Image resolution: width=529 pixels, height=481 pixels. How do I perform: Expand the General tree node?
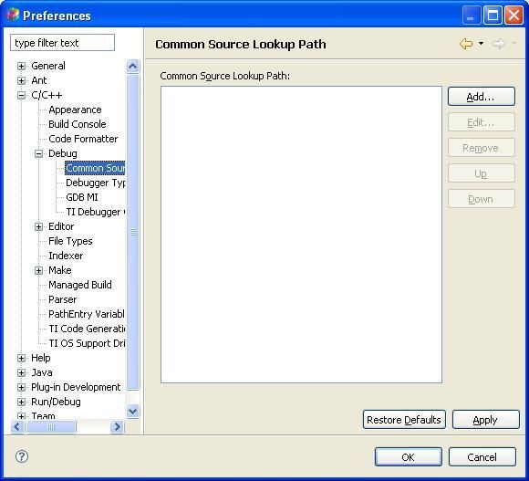pyautogui.click(x=21, y=66)
